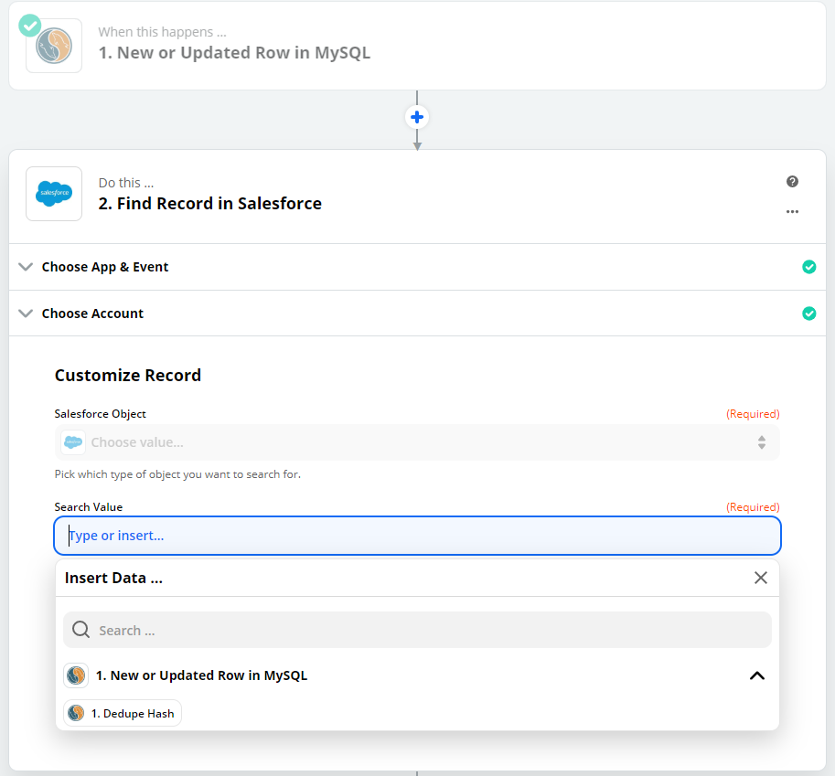
Task: Click the green checkmark badge on MySQL step
Action: coord(30,26)
